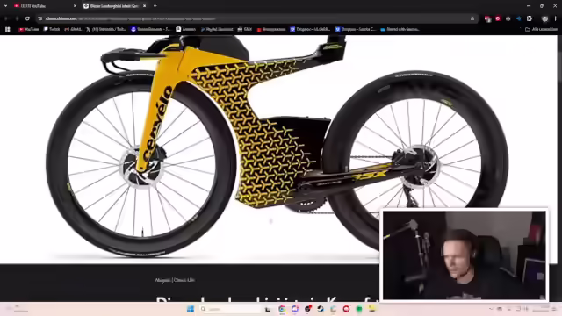Open the blue speaker extension icon

coord(518,18)
